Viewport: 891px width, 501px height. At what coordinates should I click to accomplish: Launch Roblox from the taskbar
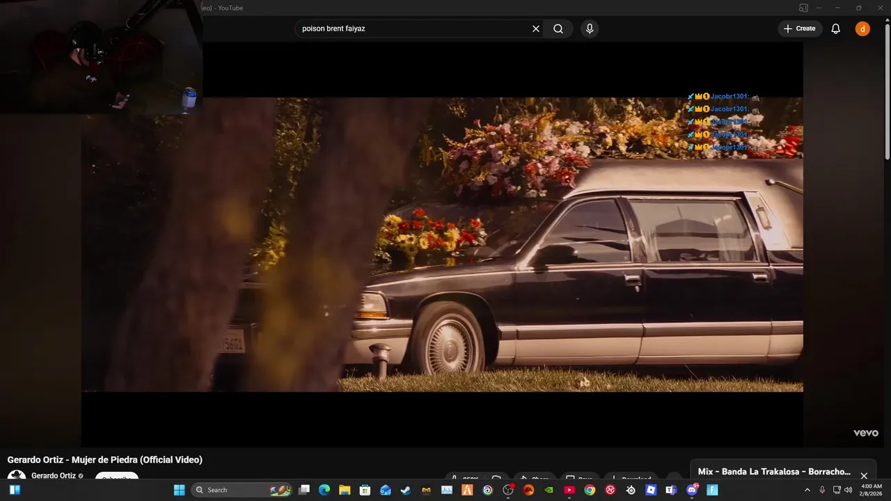coord(651,490)
